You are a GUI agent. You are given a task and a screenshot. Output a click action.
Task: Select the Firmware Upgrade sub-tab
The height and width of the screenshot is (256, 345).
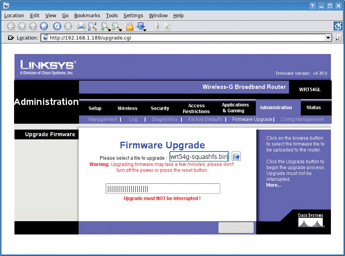point(252,119)
